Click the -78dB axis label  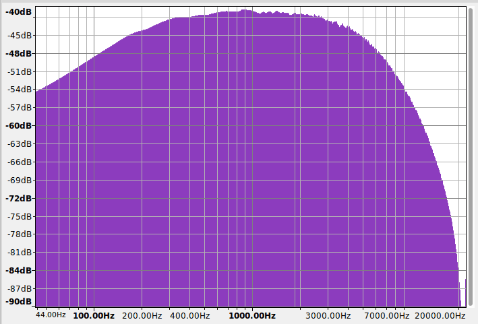[20, 234]
